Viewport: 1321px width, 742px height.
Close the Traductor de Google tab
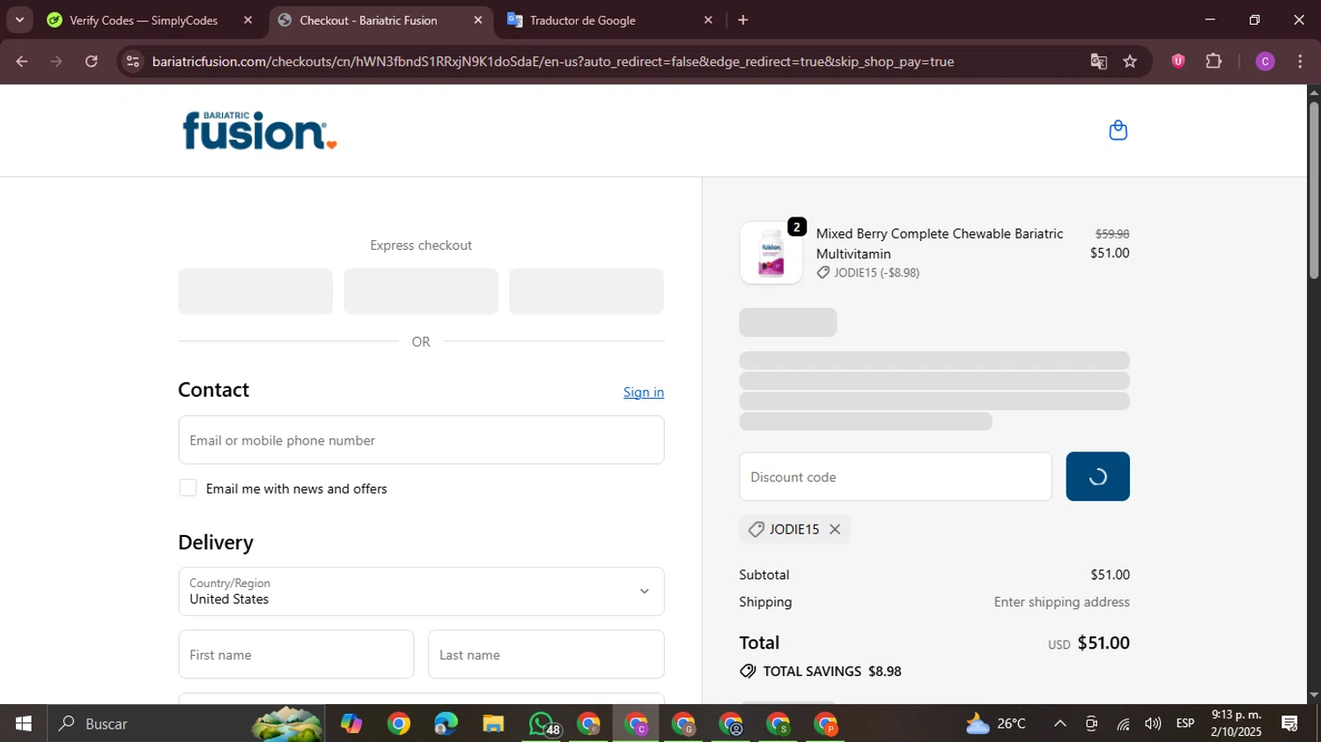(x=708, y=19)
